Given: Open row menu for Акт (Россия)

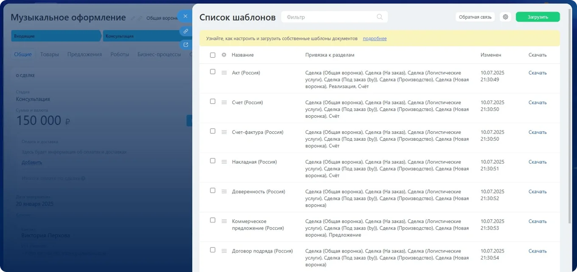Looking at the screenshot, I should click(224, 73).
